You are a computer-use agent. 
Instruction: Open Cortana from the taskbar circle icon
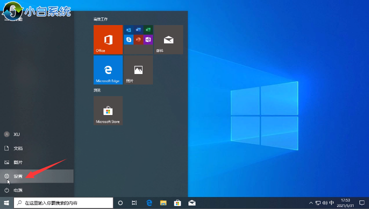click(120, 203)
